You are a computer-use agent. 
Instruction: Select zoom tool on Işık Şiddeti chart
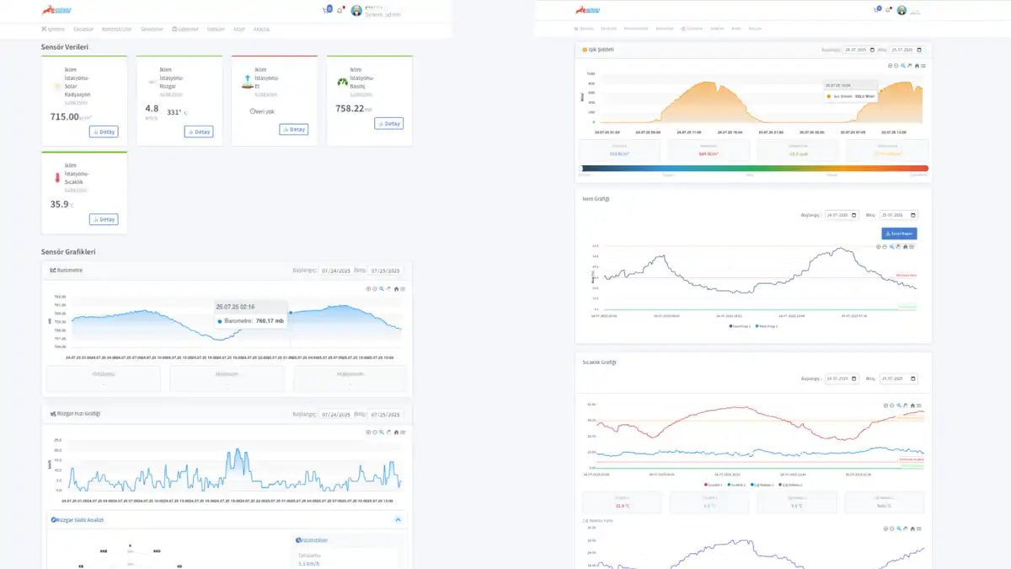(903, 66)
